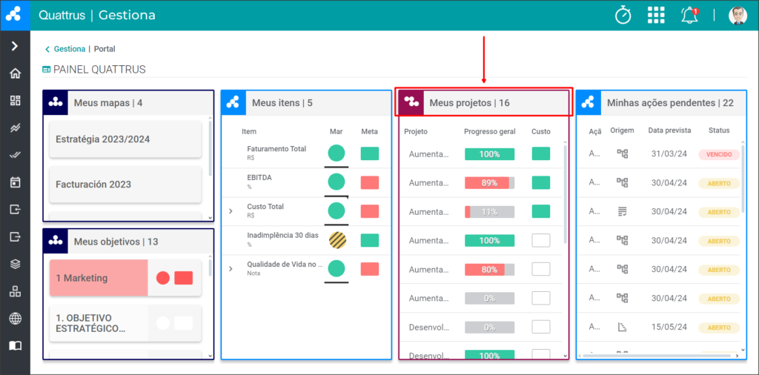The width and height of the screenshot is (759, 375).
Task: Click the Painel Quattrus panel icon
Action: pos(47,70)
